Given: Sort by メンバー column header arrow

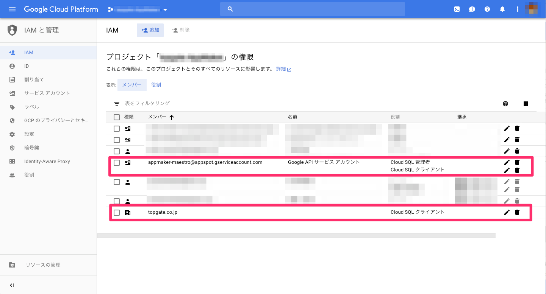Looking at the screenshot, I should [x=172, y=117].
